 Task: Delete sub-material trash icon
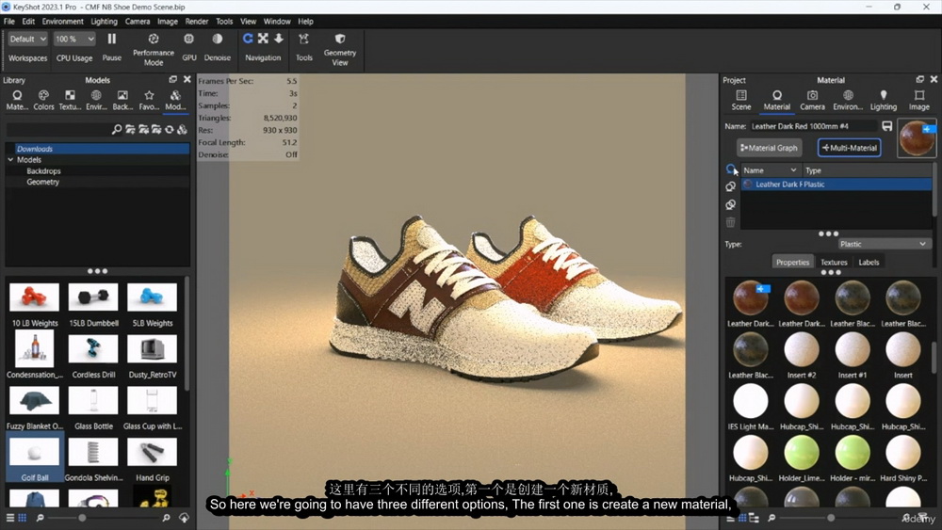tap(730, 223)
